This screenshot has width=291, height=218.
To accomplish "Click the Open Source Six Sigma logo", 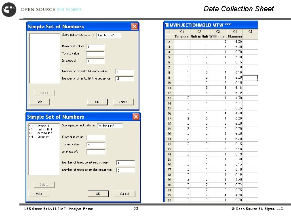I will (9, 9).
